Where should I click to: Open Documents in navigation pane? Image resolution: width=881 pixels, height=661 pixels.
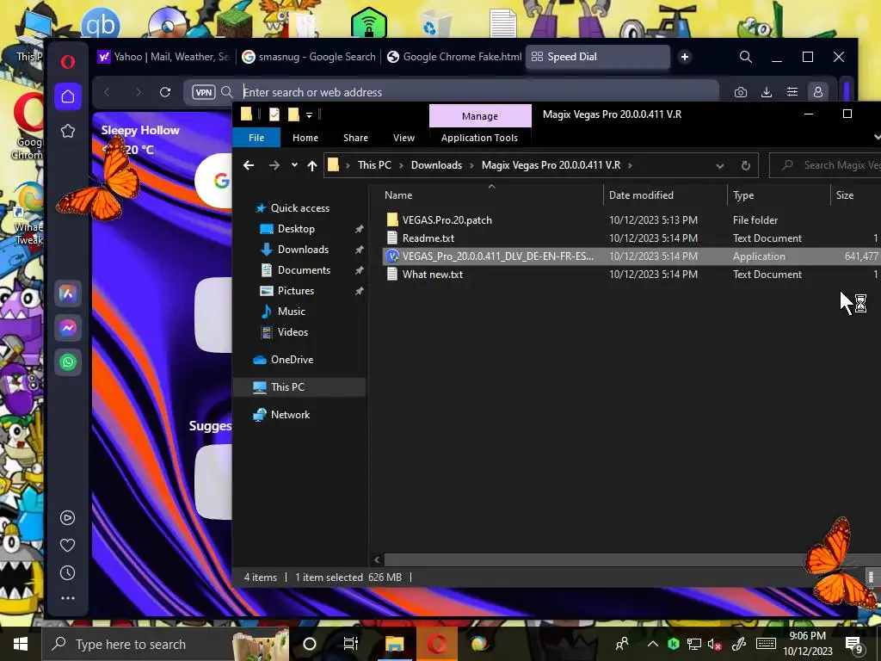click(x=304, y=269)
